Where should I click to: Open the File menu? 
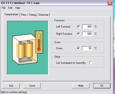pos(4,8)
